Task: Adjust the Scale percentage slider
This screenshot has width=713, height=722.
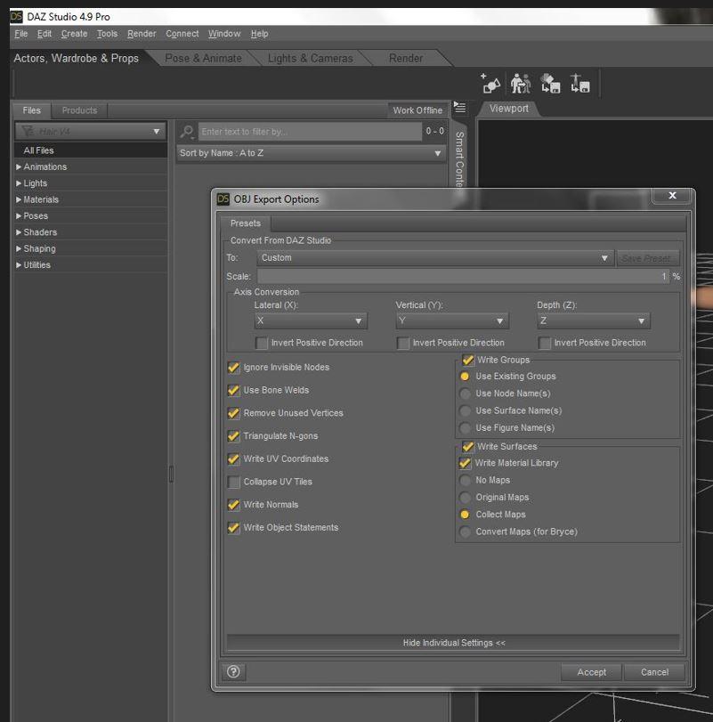Action: click(x=463, y=276)
